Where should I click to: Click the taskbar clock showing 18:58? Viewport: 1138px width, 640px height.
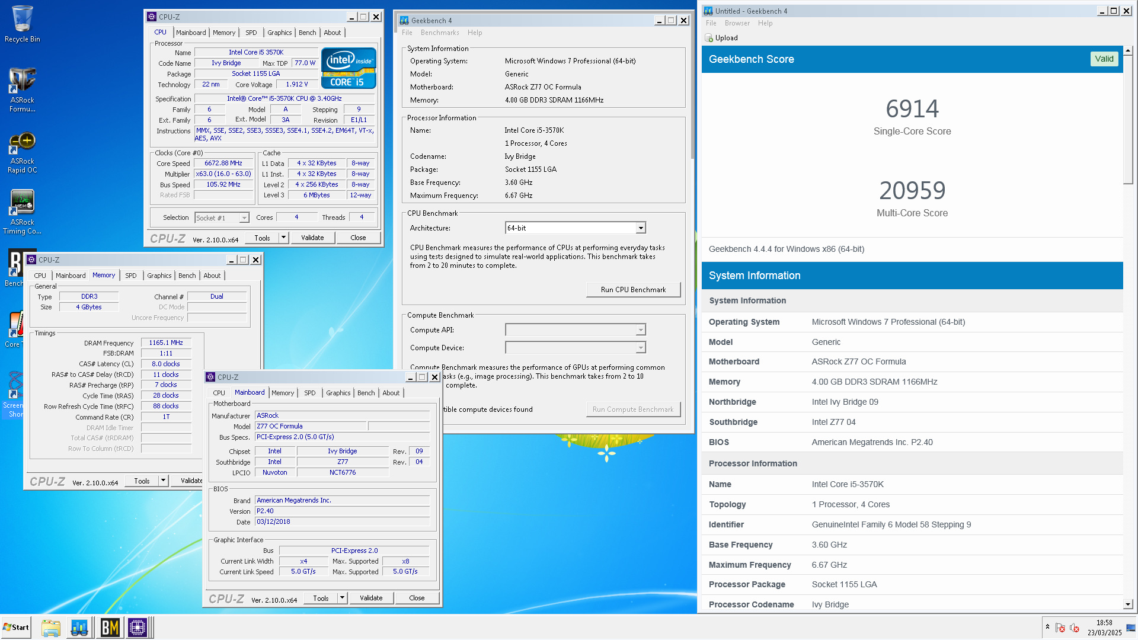1104,628
